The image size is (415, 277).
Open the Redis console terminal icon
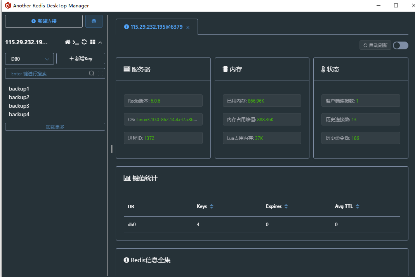[x=76, y=42]
